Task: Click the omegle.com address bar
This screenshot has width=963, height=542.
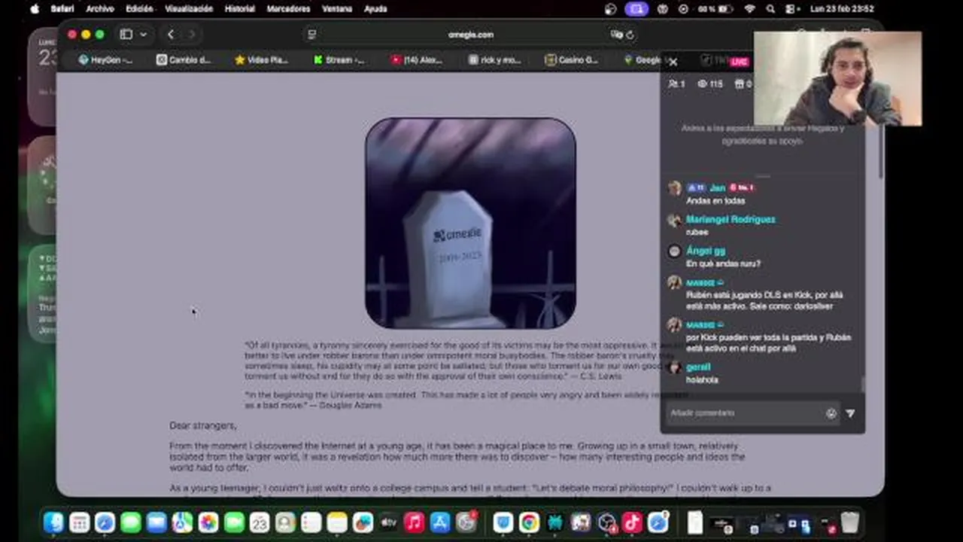Action: pyautogui.click(x=471, y=35)
